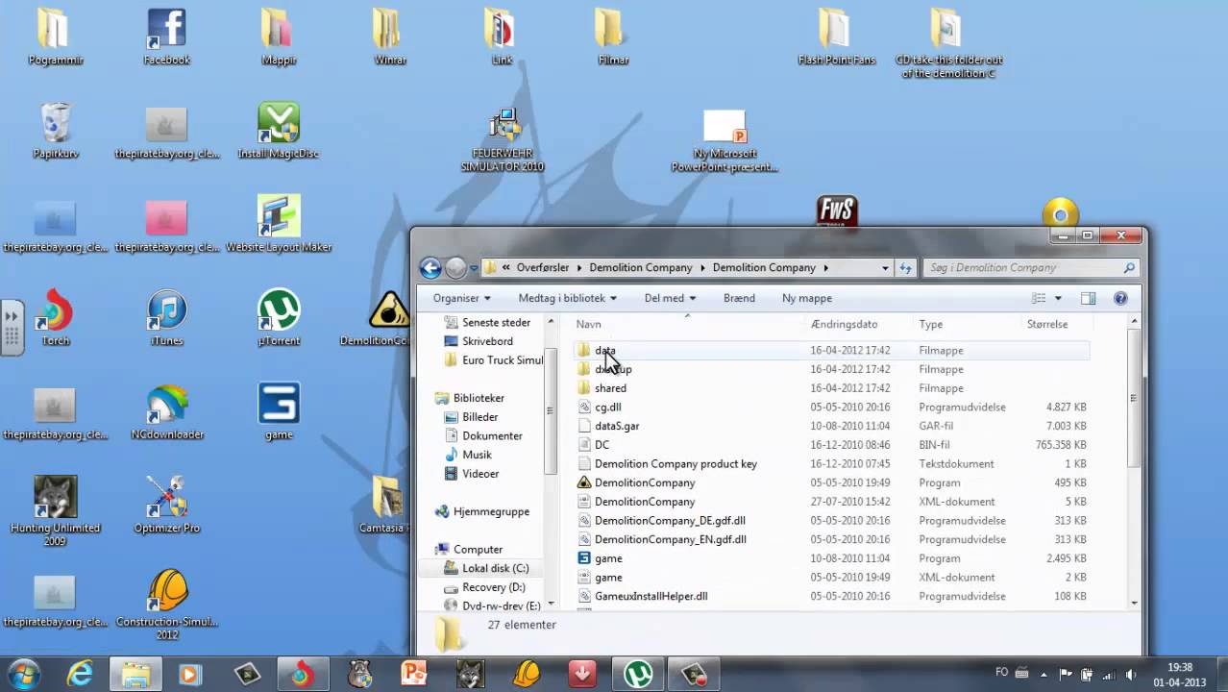Select Lokal disk (C:) drive
Viewport: 1228px width, 692px height.
(486, 568)
